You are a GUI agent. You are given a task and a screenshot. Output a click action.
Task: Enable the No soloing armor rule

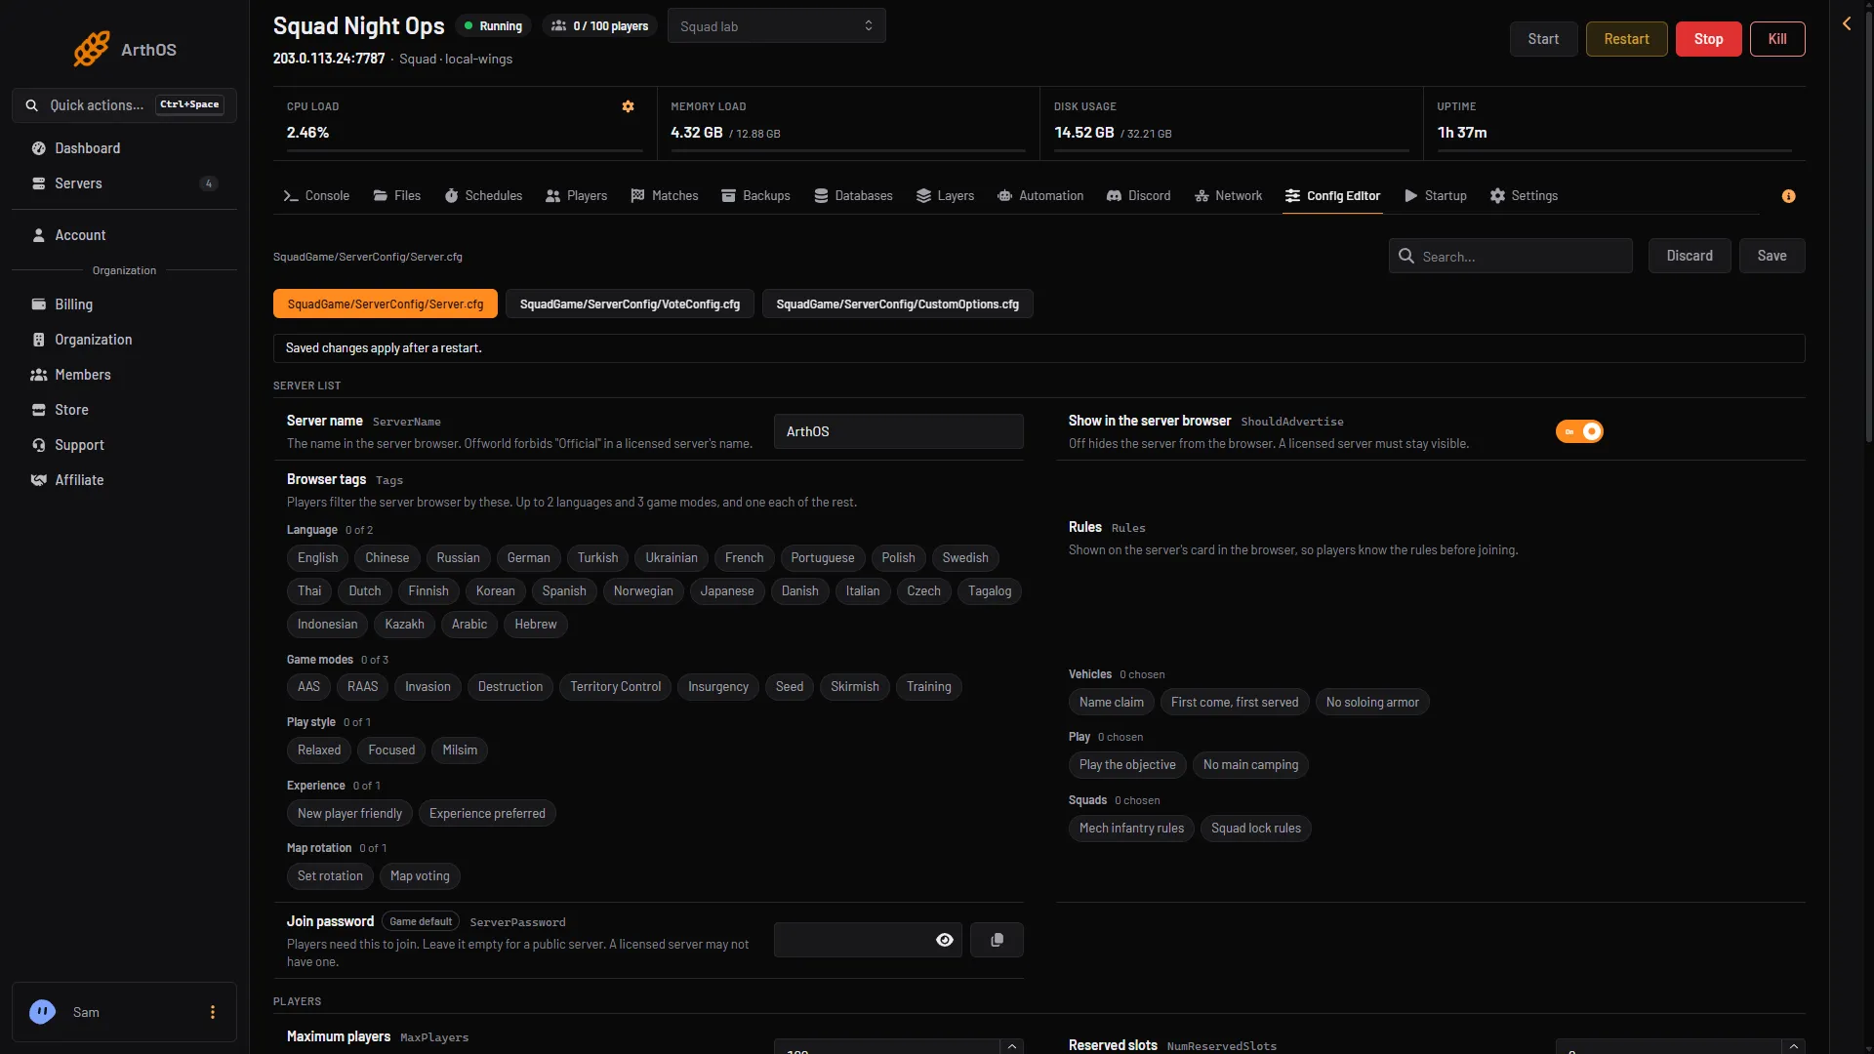coord(1372,703)
